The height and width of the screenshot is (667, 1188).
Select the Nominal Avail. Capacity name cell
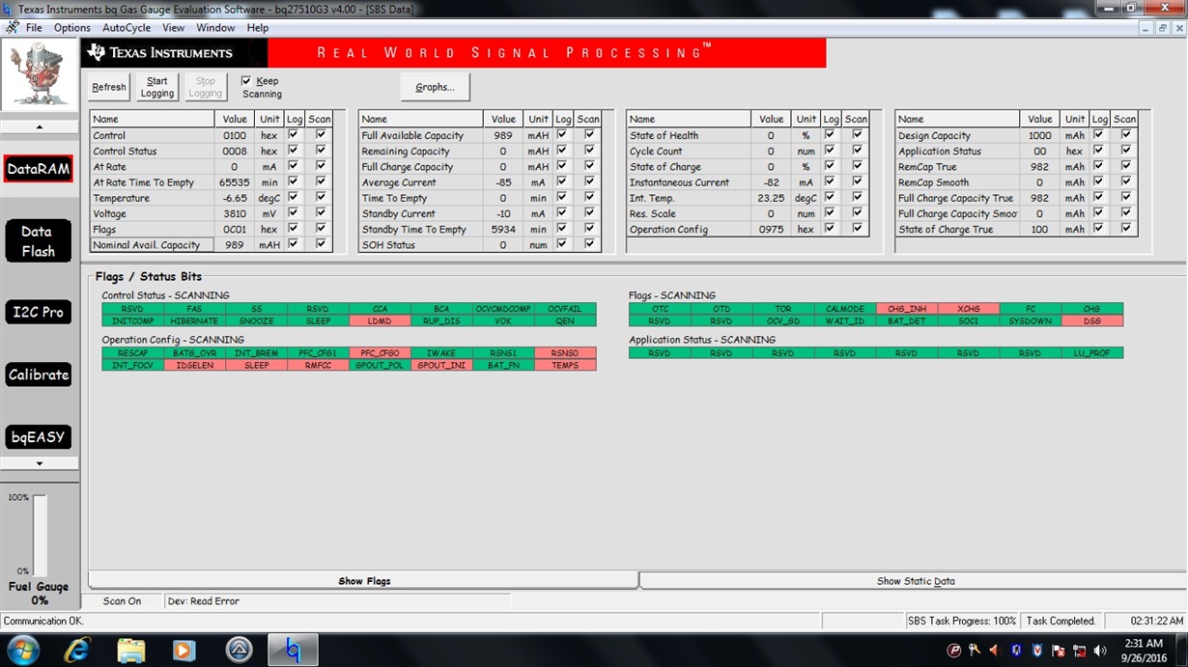tap(153, 245)
